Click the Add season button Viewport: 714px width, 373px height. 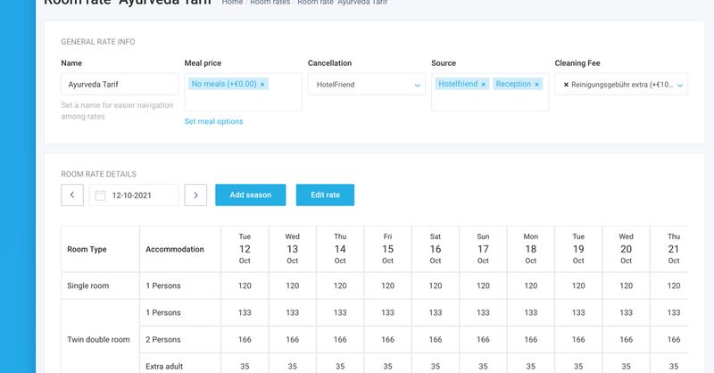[250, 195]
